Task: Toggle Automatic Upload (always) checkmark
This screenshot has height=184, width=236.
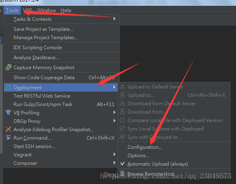Action: point(122,164)
